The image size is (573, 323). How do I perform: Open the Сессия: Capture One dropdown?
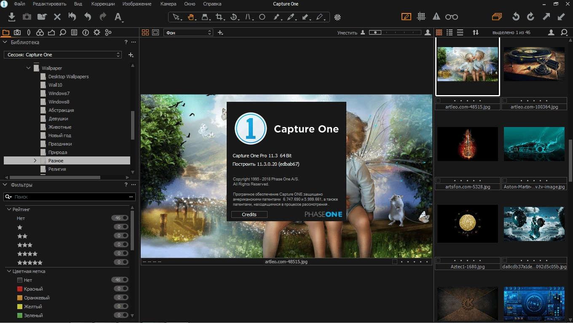[63, 55]
